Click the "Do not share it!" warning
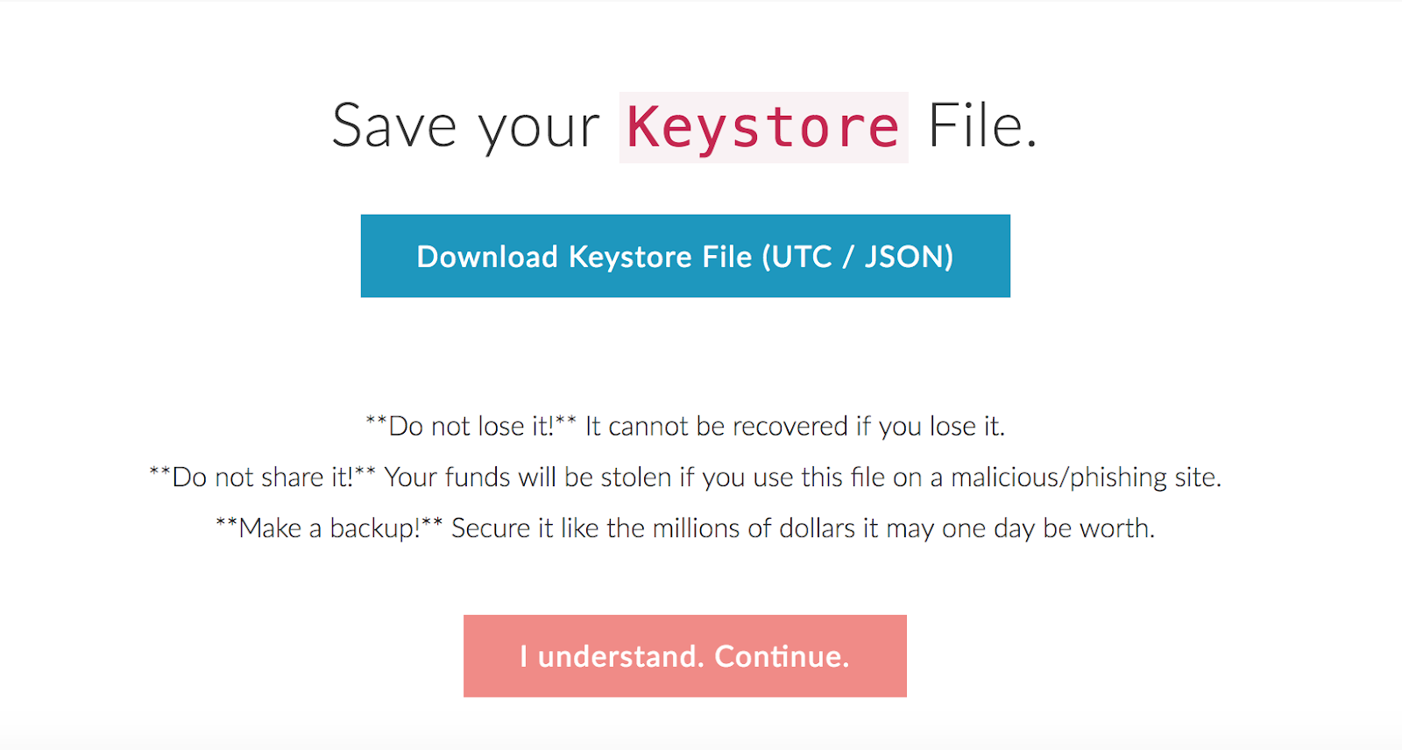 click(x=262, y=478)
